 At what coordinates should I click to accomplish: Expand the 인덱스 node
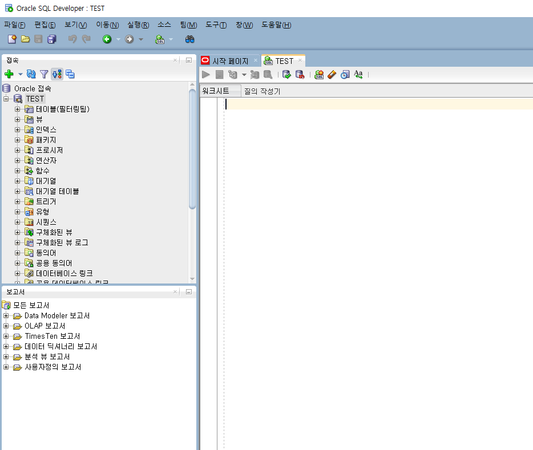[17, 129]
